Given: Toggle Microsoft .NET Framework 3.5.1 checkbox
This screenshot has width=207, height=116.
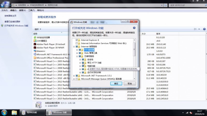Looking at the screenshot, I should (x=77, y=76).
